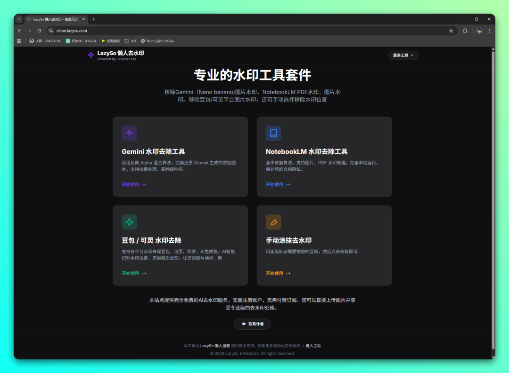Open the 发现精彩 bookmark
Screen dimensions: 509x373
[111, 41]
